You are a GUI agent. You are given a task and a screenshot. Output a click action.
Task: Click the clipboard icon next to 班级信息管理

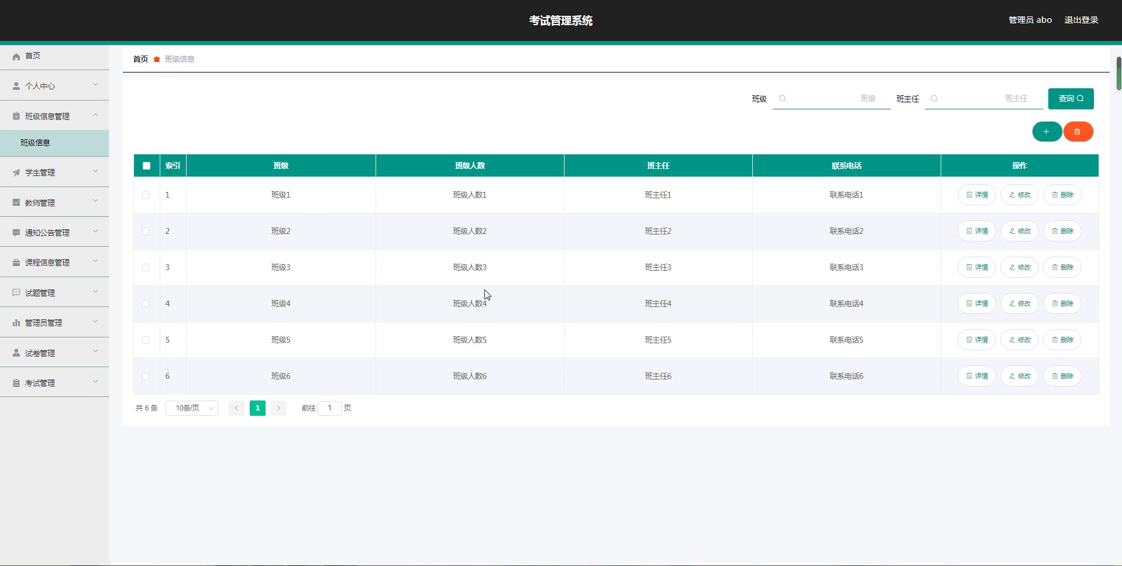pyautogui.click(x=16, y=116)
